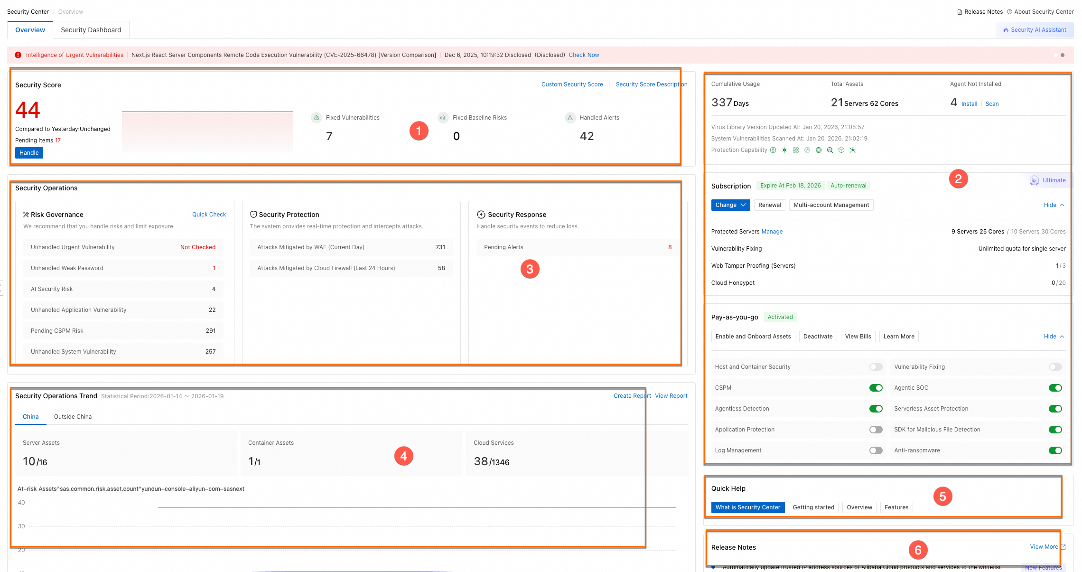The image size is (1082, 572).
Task: Open external View More link icon
Action: 1063,547
